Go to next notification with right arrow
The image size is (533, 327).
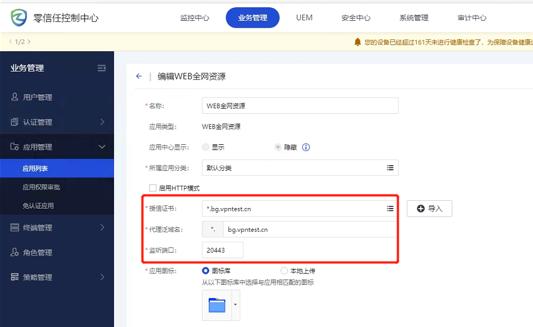(x=29, y=42)
